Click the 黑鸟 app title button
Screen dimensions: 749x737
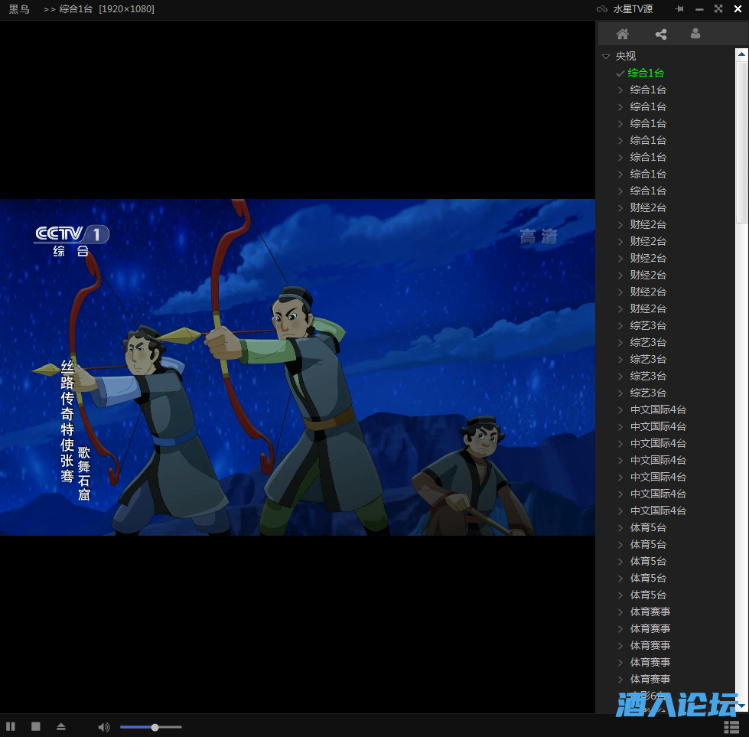click(x=19, y=9)
